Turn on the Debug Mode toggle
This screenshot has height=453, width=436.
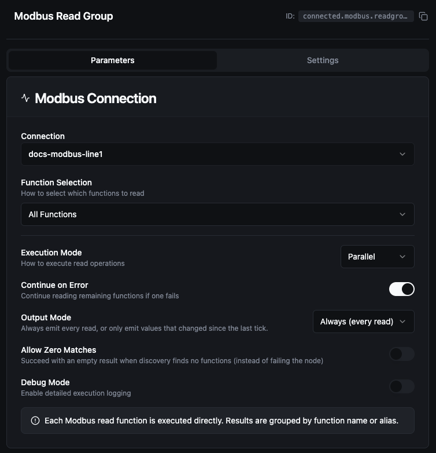coord(402,386)
